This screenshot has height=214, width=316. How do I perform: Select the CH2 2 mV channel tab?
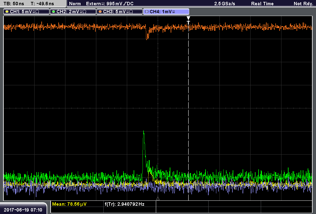coord(73,12)
